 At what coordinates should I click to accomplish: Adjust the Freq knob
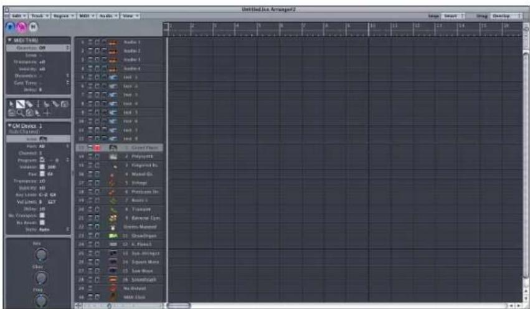41,300
